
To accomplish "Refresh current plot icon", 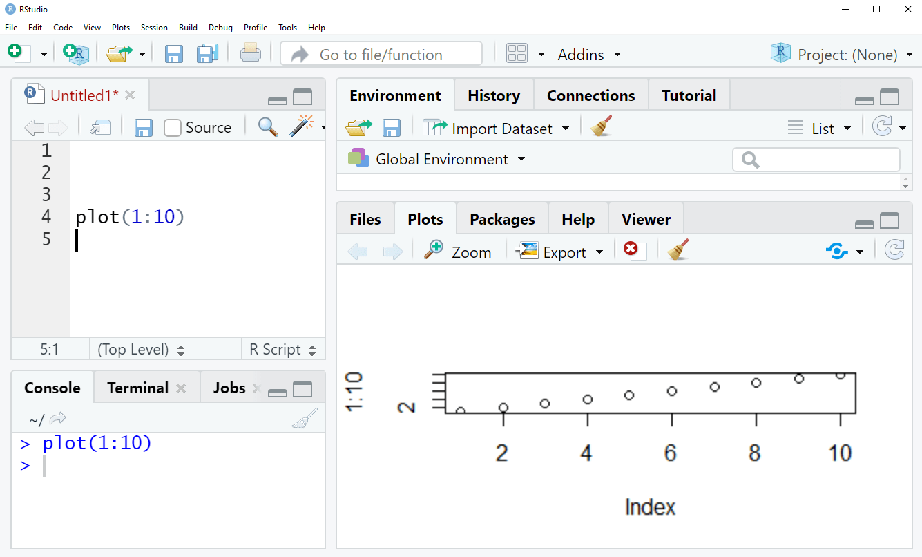I will click(x=894, y=250).
